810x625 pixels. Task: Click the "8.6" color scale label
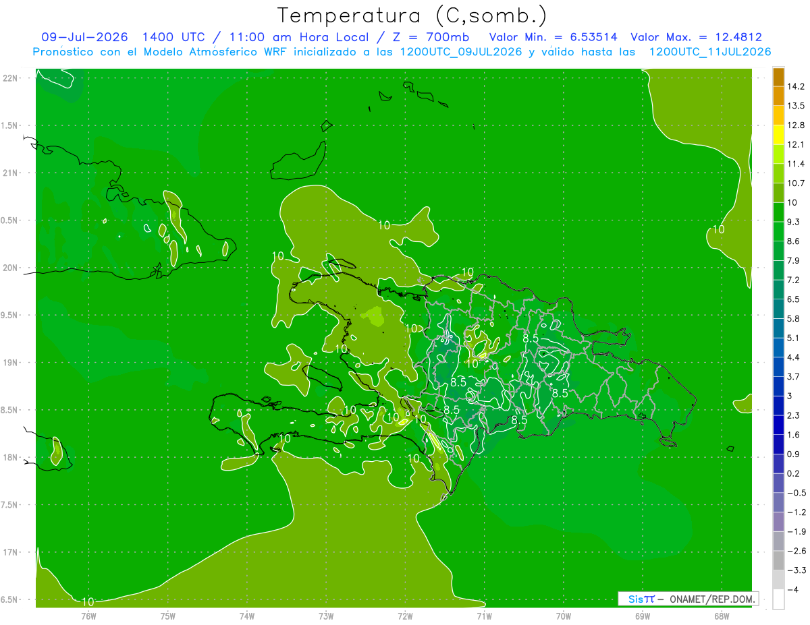tap(793, 241)
